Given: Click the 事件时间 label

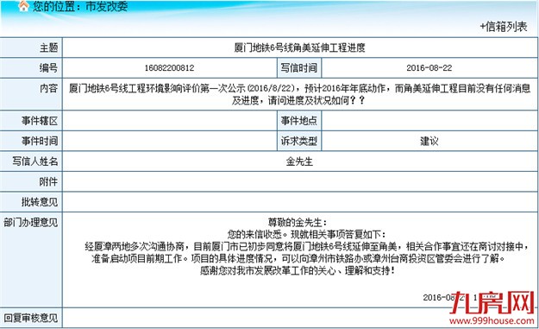Looking at the screenshot, I should click(40, 141).
